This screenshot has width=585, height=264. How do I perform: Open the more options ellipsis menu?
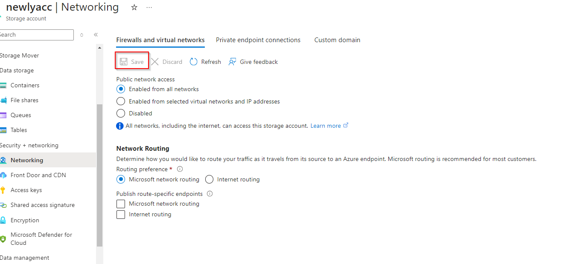(149, 8)
